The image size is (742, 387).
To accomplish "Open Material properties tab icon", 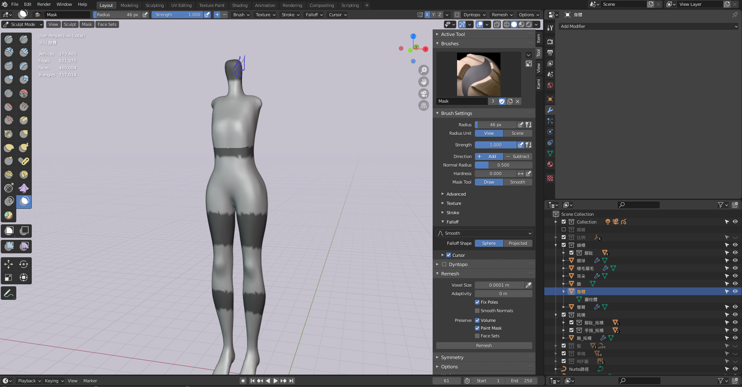I will coord(550,164).
